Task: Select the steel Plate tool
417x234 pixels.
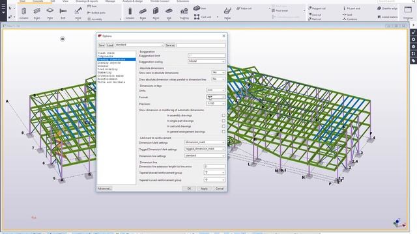Action: [x=50, y=12]
